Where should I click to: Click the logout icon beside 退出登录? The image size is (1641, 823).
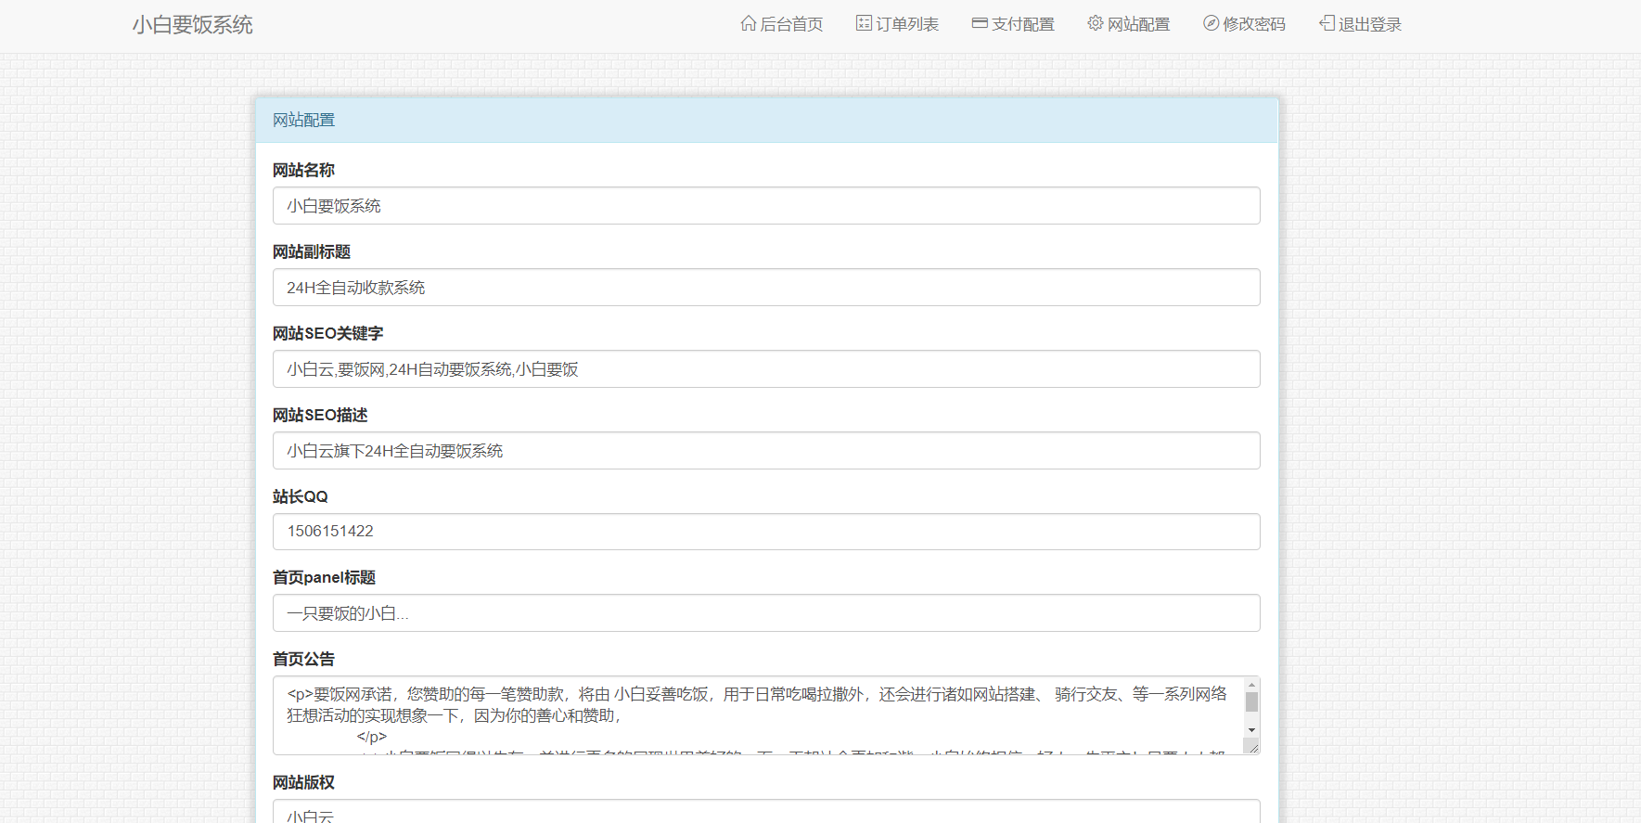click(1327, 23)
